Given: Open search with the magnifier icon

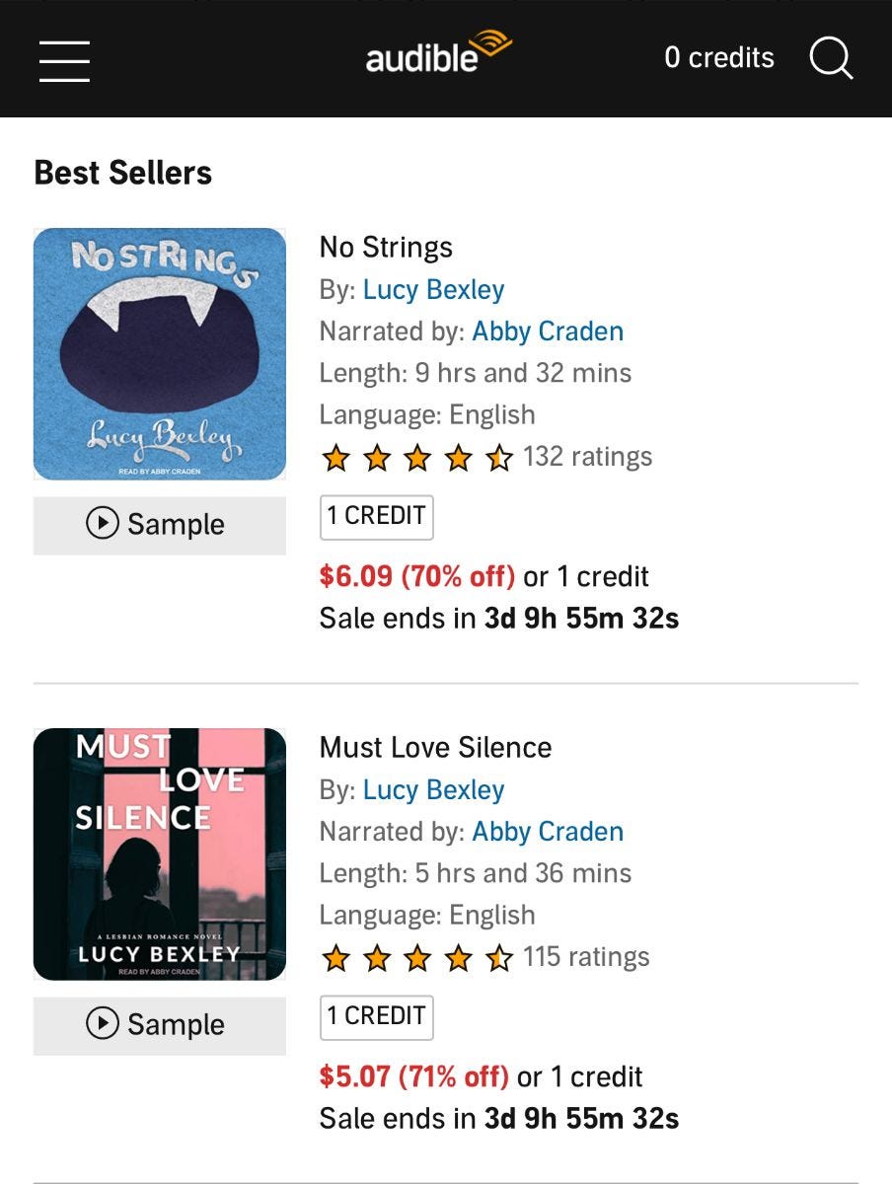Looking at the screenshot, I should click(x=831, y=58).
